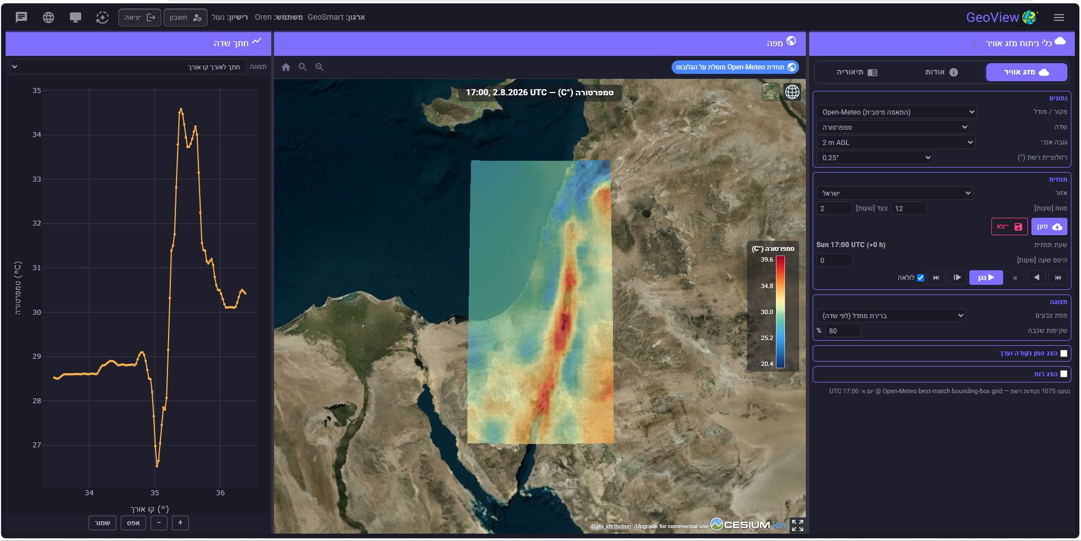
Task: Play the forecast animation with נגן
Action: point(986,278)
